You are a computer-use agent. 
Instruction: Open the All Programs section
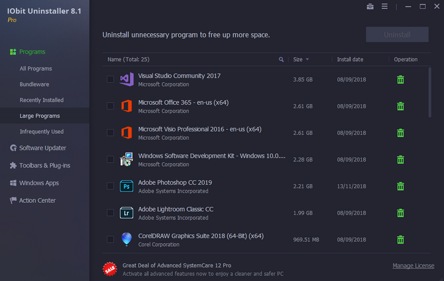(36, 69)
